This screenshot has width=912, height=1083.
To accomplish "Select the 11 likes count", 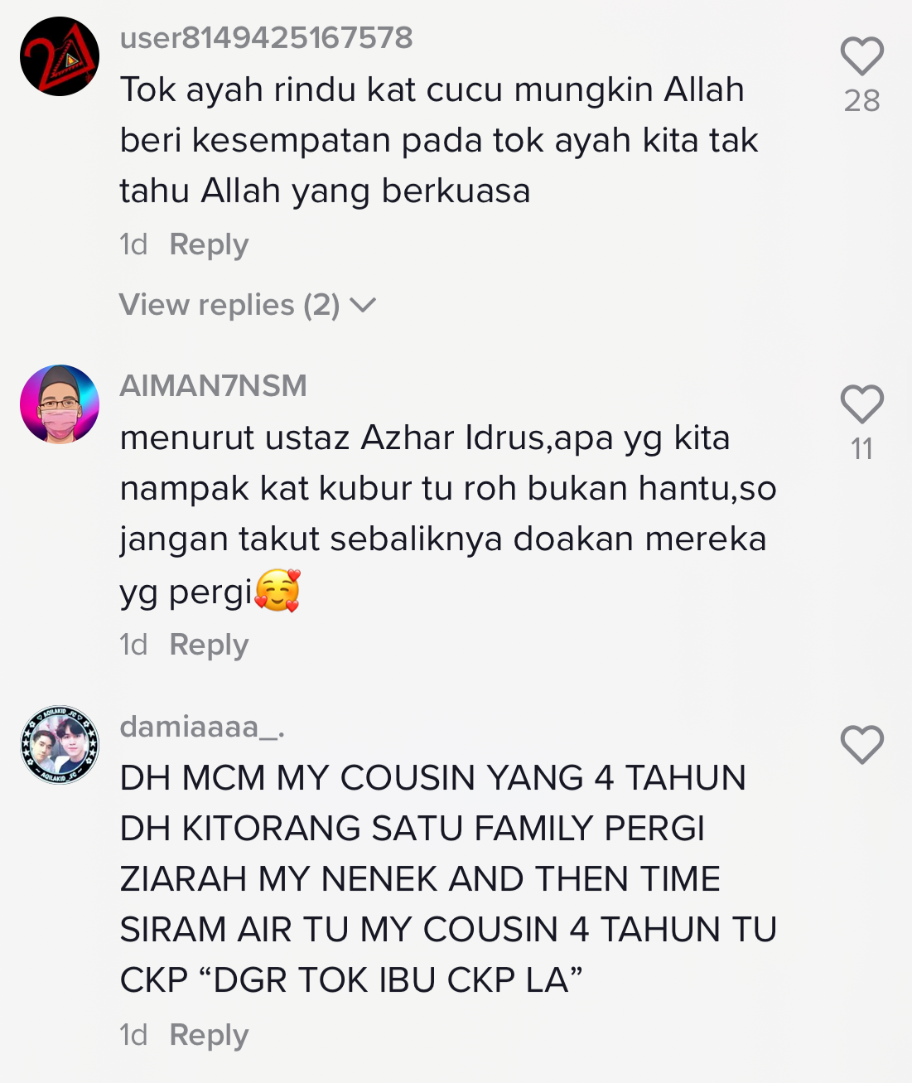I will 861,448.
